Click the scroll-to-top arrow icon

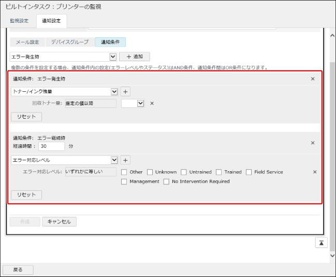click(x=322, y=242)
